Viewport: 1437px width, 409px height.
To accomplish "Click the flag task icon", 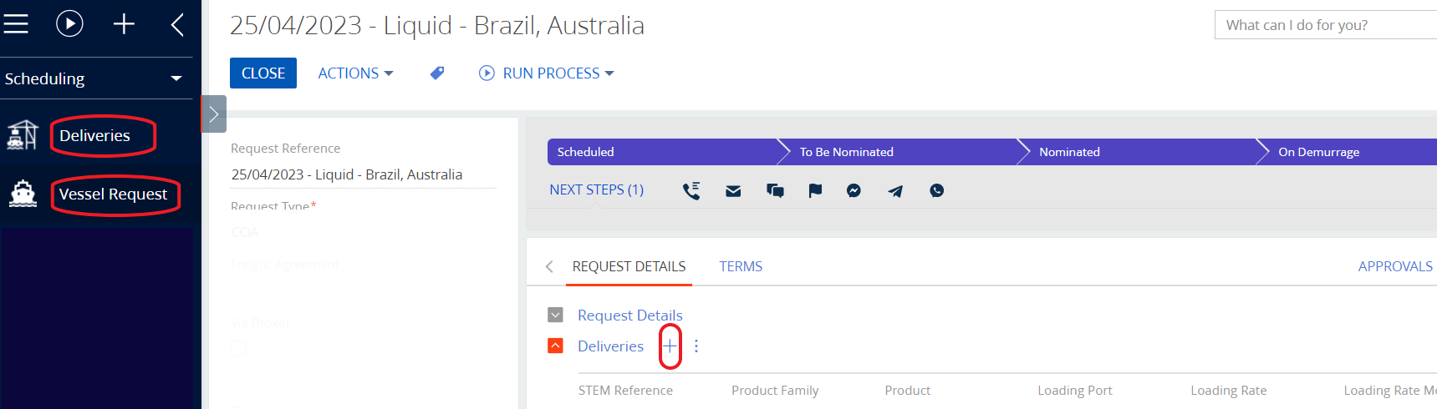I will (x=815, y=190).
